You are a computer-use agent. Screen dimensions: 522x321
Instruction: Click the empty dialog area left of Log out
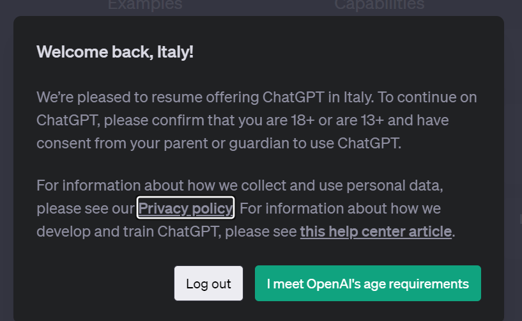[x=96, y=283]
